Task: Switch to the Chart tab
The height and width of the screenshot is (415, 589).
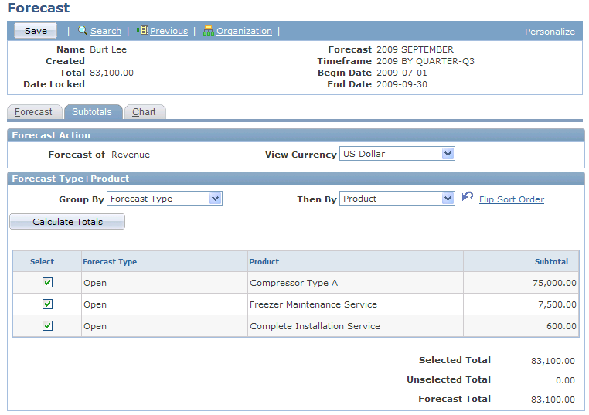Action: click(x=145, y=112)
